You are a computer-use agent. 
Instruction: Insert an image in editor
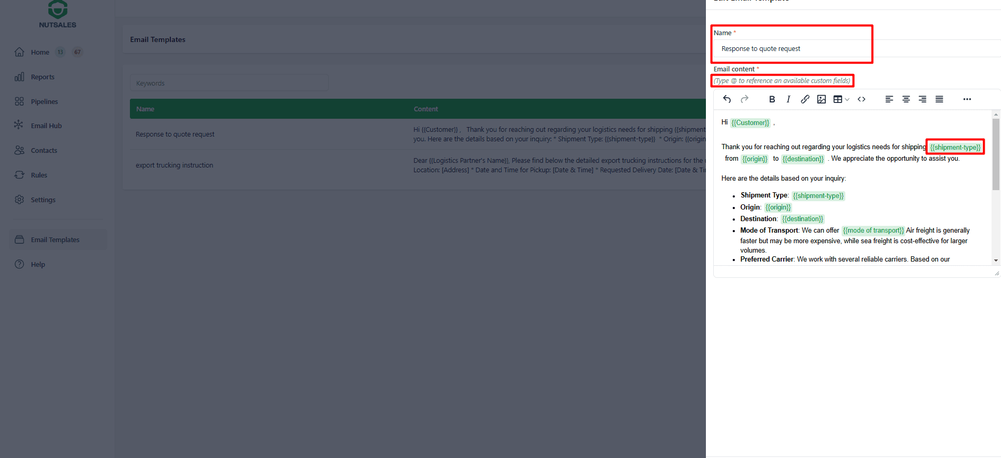coord(822,99)
